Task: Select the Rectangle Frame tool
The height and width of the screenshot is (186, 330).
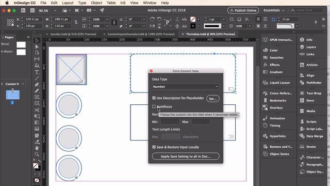Action: (x=37, y=97)
